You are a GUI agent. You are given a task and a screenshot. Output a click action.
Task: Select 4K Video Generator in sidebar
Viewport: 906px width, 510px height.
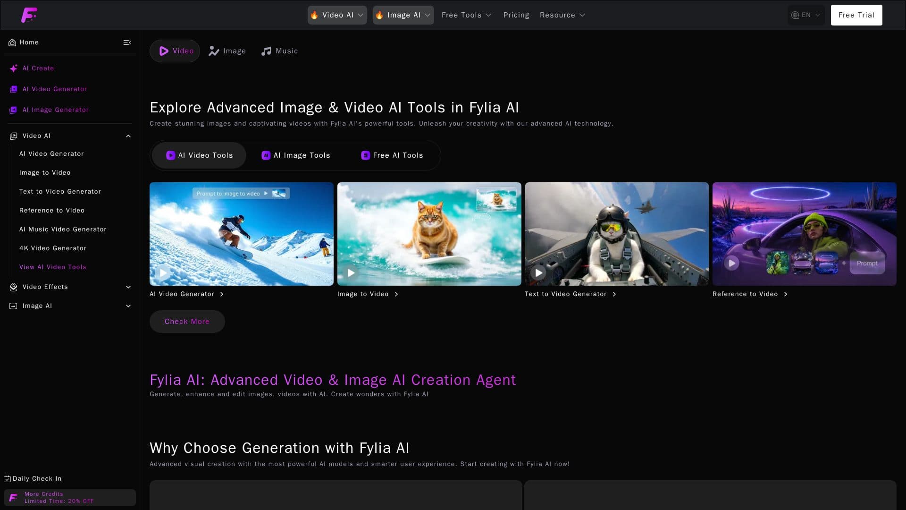pyautogui.click(x=53, y=248)
